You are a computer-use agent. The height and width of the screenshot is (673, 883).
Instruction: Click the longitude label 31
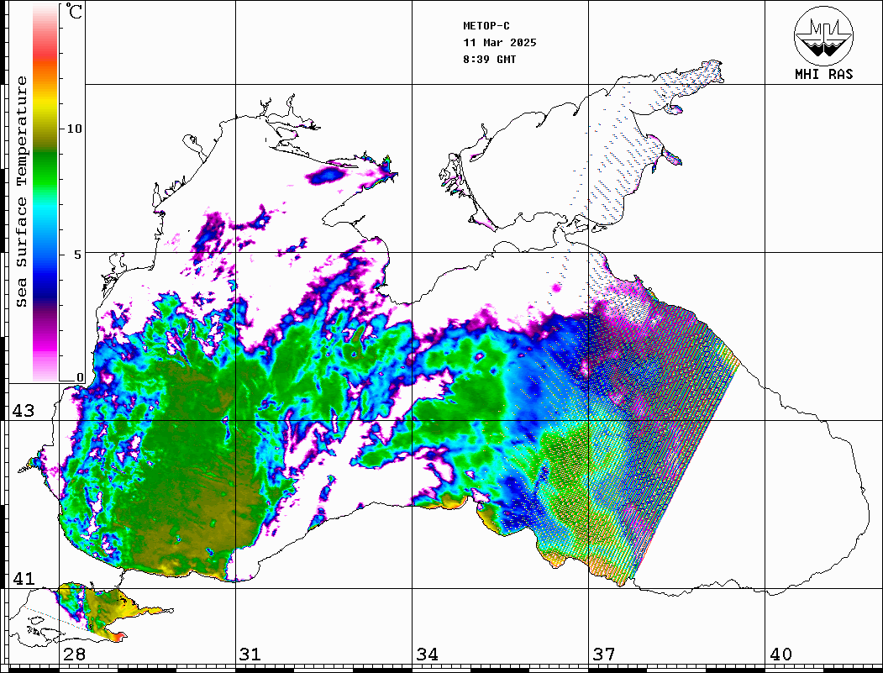(250, 655)
